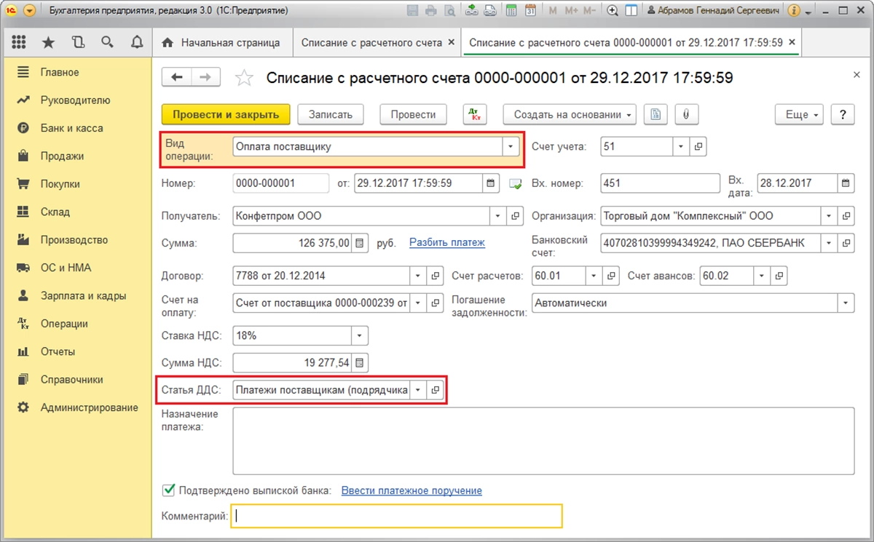This screenshot has height=542, width=874.
Task: Open calendar picker for document date
Action: point(490,183)
